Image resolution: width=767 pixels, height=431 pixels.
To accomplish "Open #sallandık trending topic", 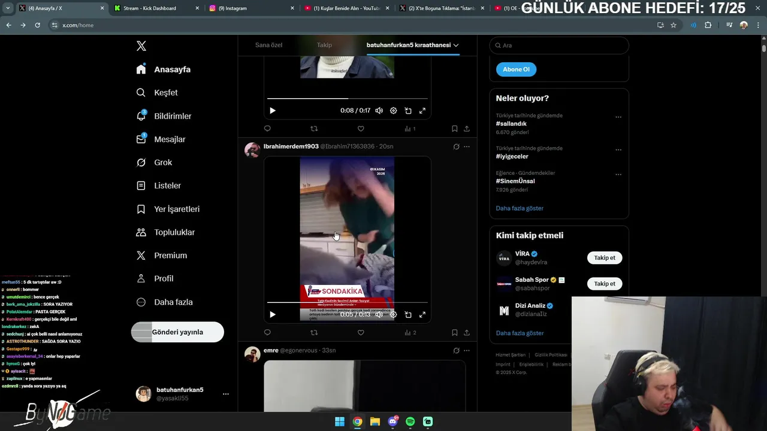I will [x=511, y=124].
